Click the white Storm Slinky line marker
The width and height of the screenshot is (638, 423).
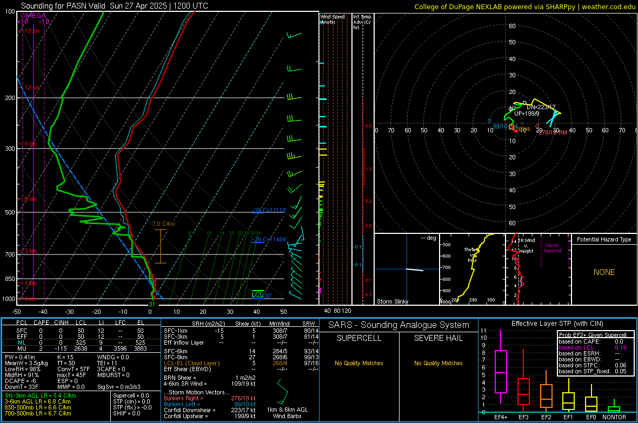(x=415, y=270)
